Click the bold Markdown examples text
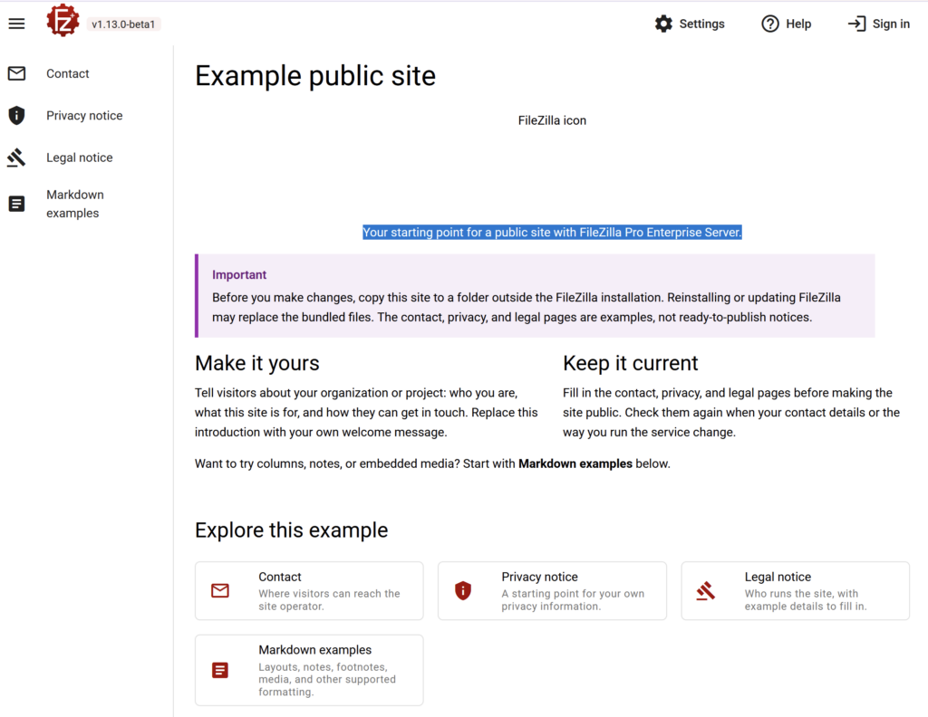This screenshot has width=928, height=717. point(575,464)
